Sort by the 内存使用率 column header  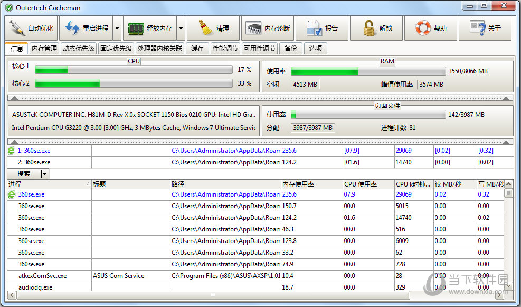311,184
